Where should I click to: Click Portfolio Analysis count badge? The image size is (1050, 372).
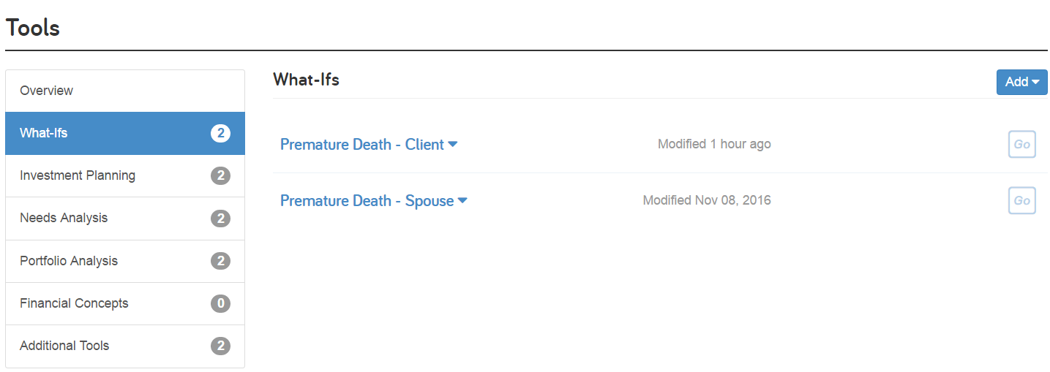click(x=220, y=261)
